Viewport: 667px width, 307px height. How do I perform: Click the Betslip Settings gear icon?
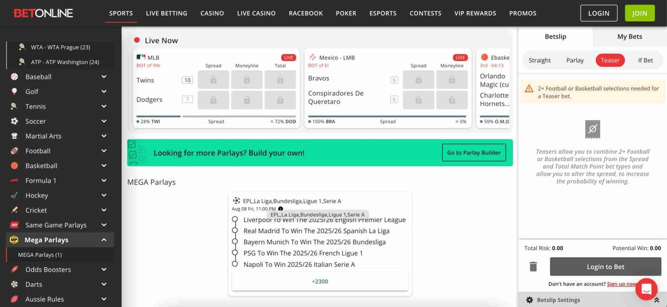[529, 300]
